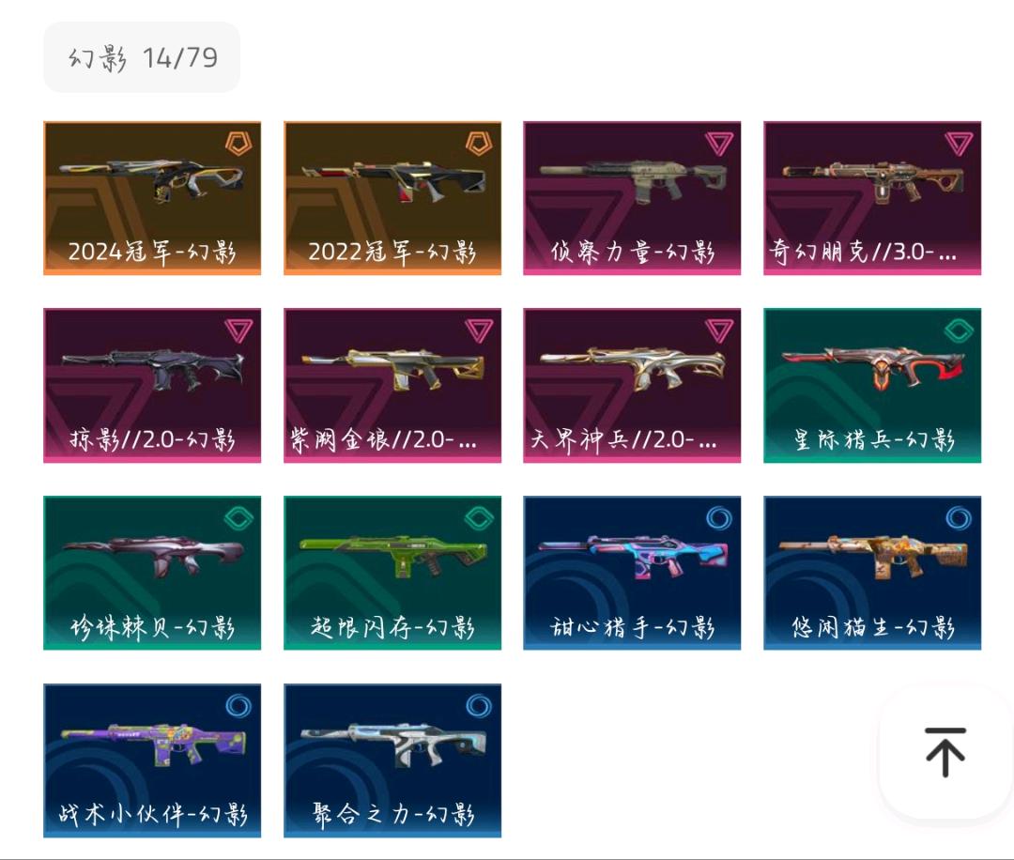
Task: Click the blue spiral badge on 甜心猎手 card
Action: pyautogui.click(x=719, y=518)
